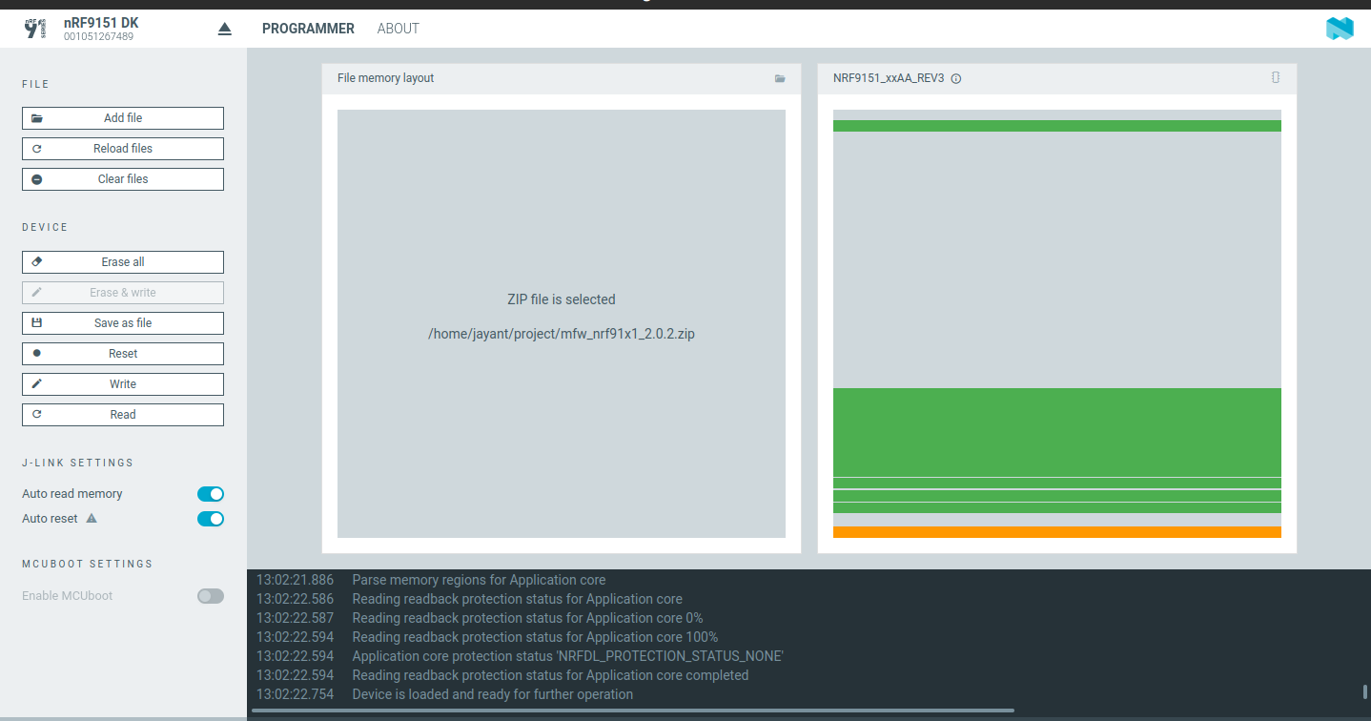Click the log panel horizontal scrollbar
The image size is (1371, 721).
(633, 711)
